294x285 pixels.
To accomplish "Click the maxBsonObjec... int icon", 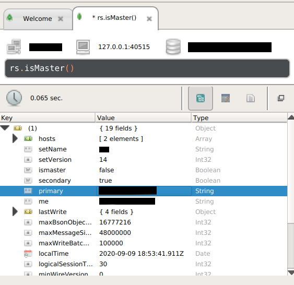I will [x=28, y=222].
